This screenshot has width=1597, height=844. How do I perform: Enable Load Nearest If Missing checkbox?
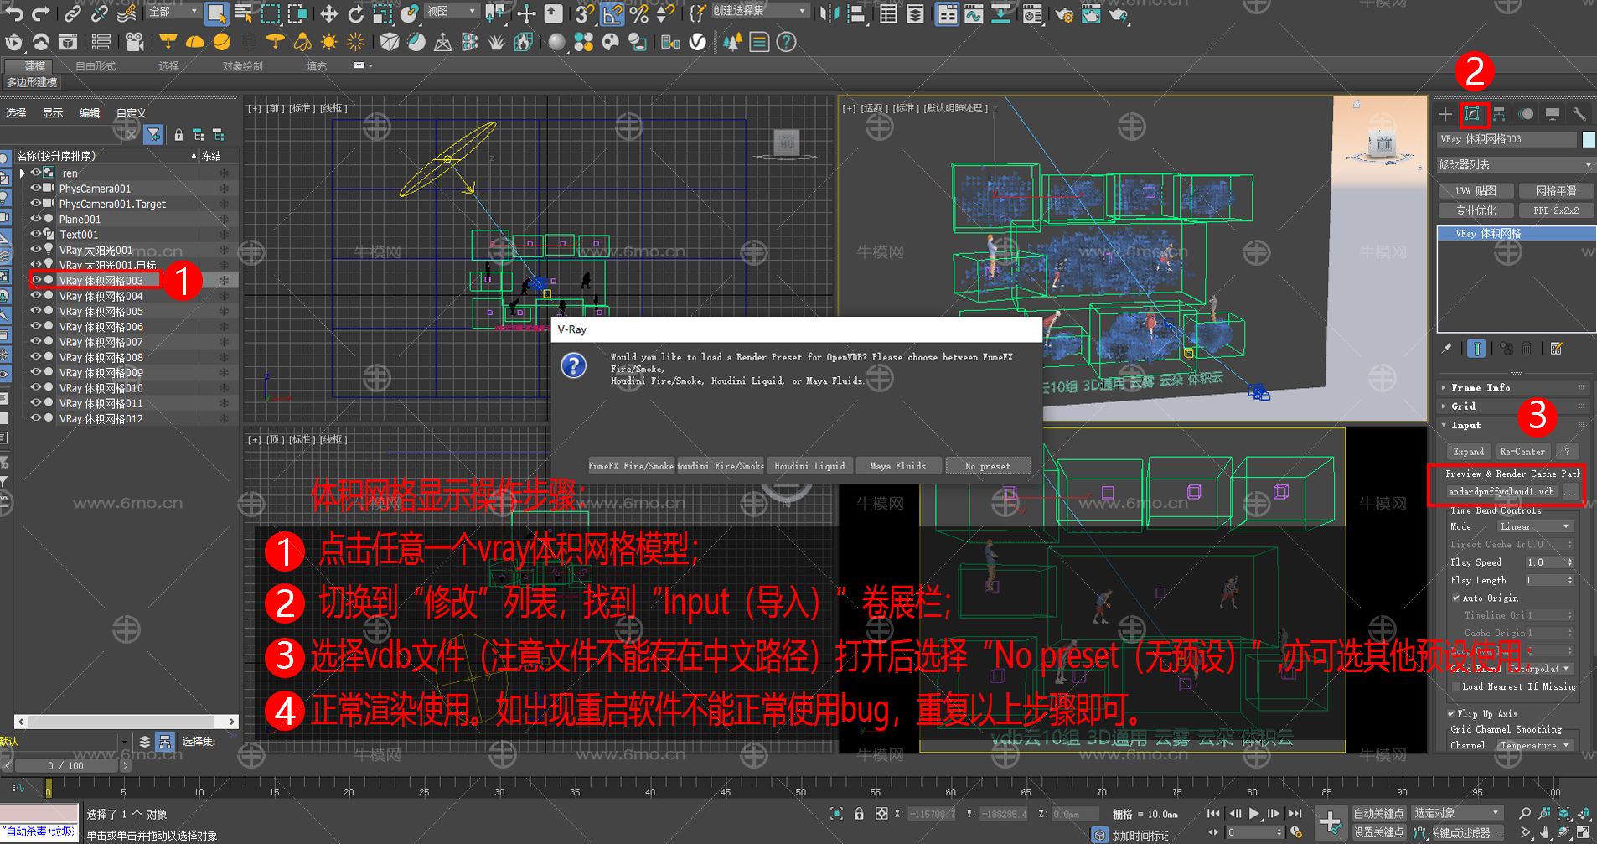pos(1456,686)
